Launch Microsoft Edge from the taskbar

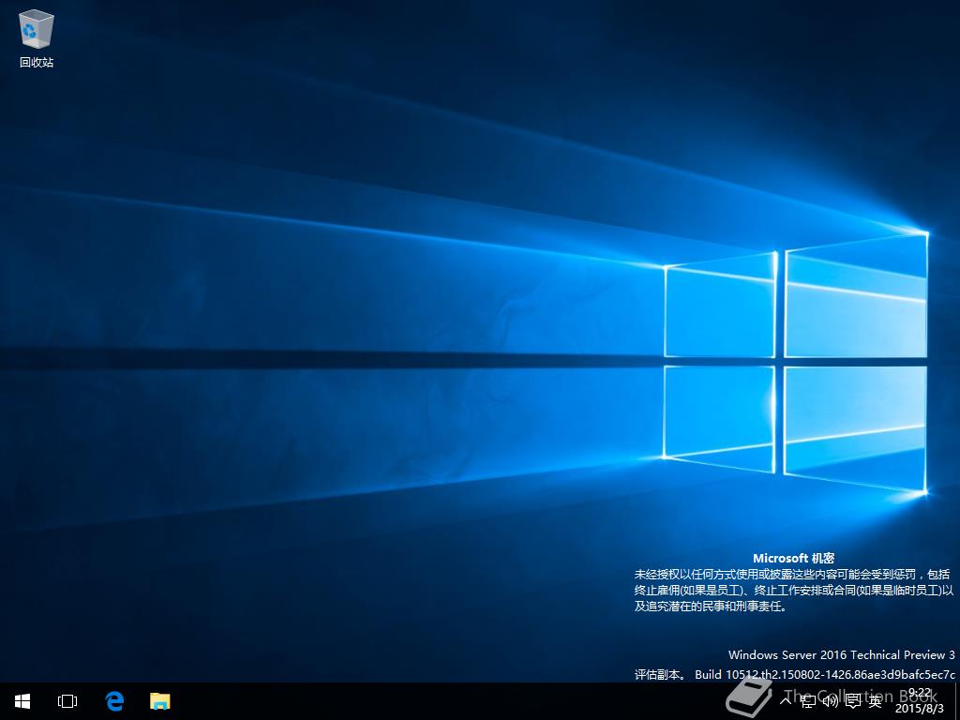pos(114,701)
